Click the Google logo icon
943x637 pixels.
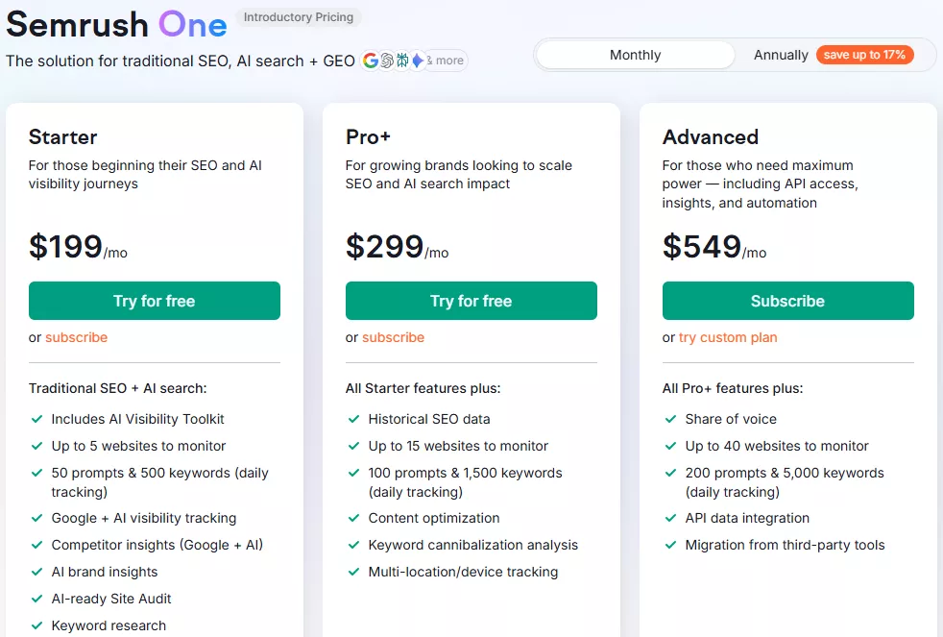(371, 61)
